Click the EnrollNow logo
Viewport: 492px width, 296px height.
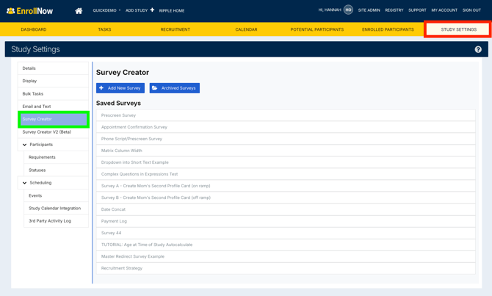[x=29, y=11]
